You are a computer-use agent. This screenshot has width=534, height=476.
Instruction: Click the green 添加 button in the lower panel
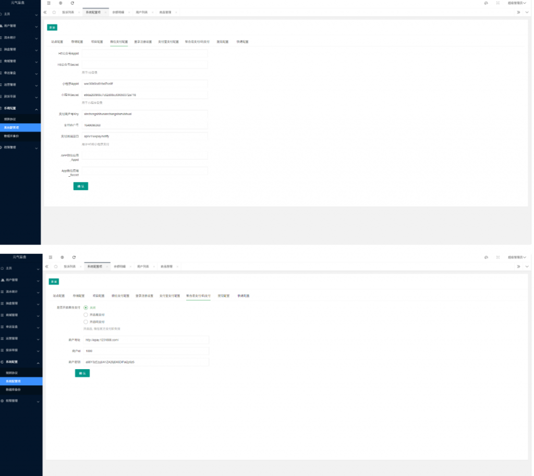(54, 282)
